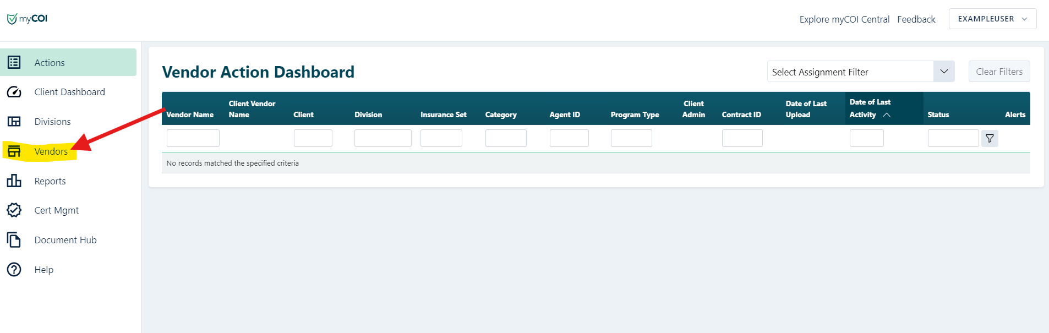Open Client Dashboard in sidebar
Image resolution: width=1049 pixels, height=333 pixels.
point(69,92)
